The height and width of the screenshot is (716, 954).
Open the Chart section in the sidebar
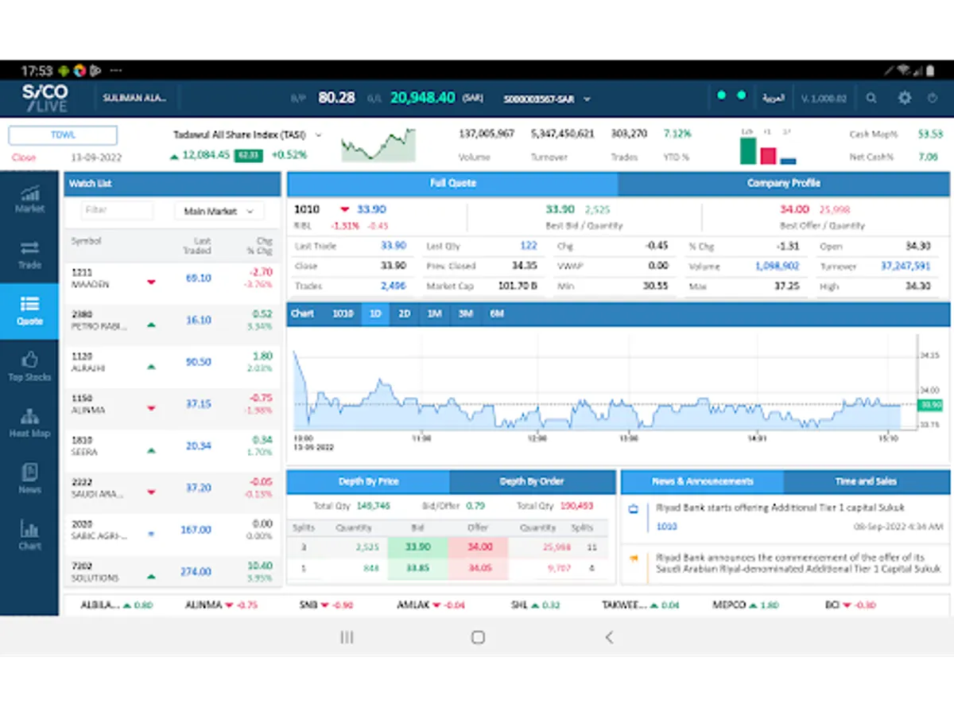29,535
